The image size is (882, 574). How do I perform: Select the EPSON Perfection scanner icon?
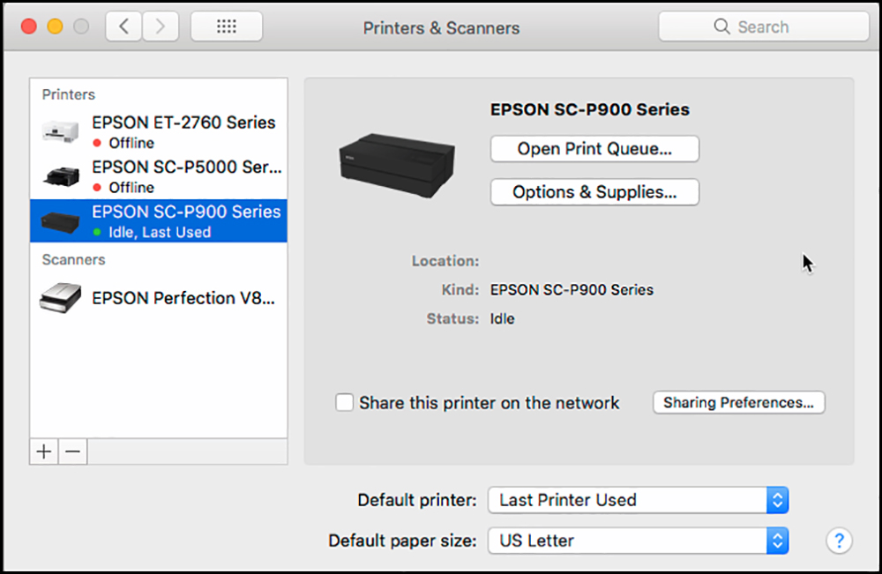[x=60, y=298]
